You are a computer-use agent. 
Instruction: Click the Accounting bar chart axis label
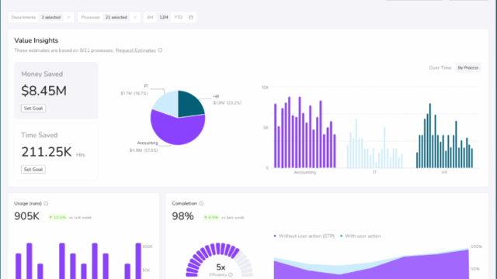point(305,172)
